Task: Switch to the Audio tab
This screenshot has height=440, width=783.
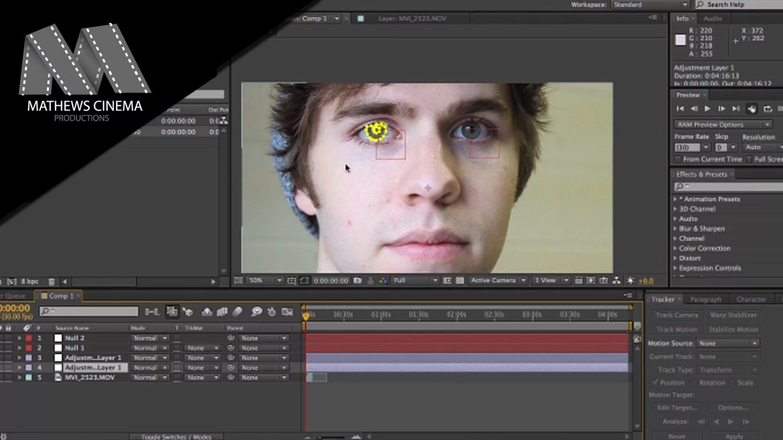Action: (x=712, y=19)
